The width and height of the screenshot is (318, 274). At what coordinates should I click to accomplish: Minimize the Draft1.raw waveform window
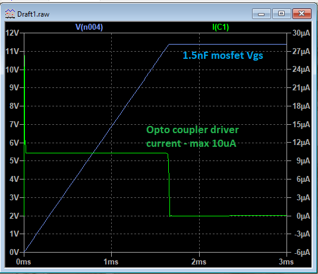point(261,14)
